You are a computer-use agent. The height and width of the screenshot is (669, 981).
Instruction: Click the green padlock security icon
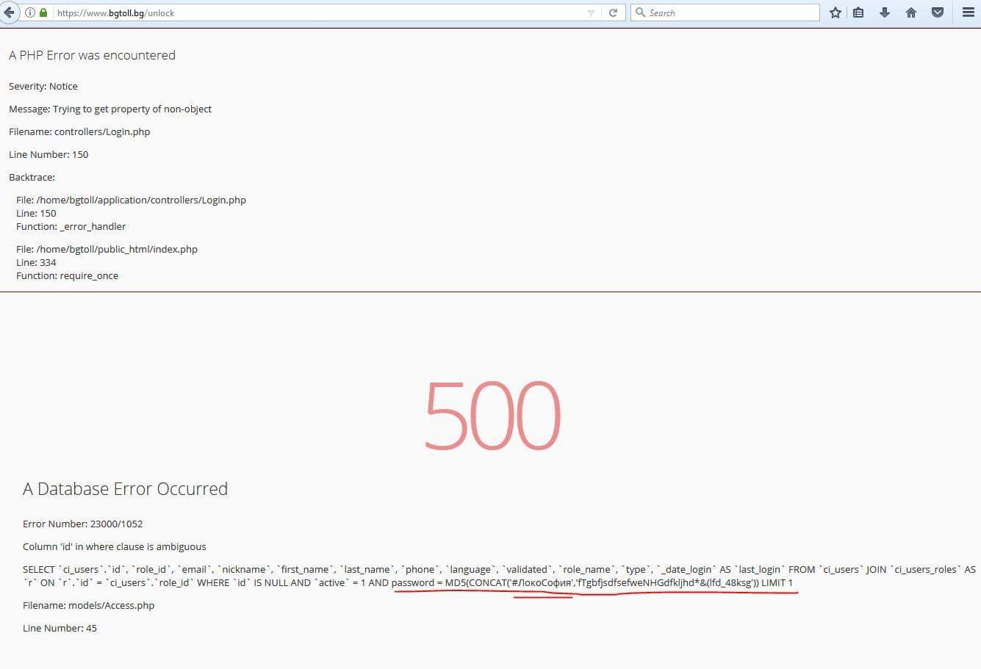point(43,12)
